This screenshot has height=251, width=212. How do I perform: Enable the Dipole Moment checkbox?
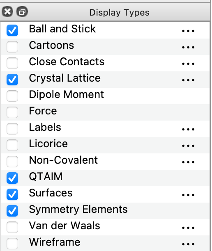click(x=12, y=96)
